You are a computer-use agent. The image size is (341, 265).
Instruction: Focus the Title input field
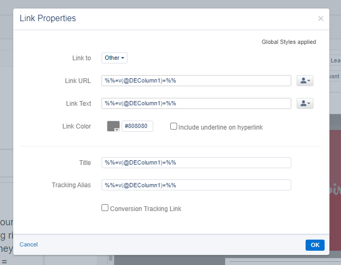(x=196, y=162)
